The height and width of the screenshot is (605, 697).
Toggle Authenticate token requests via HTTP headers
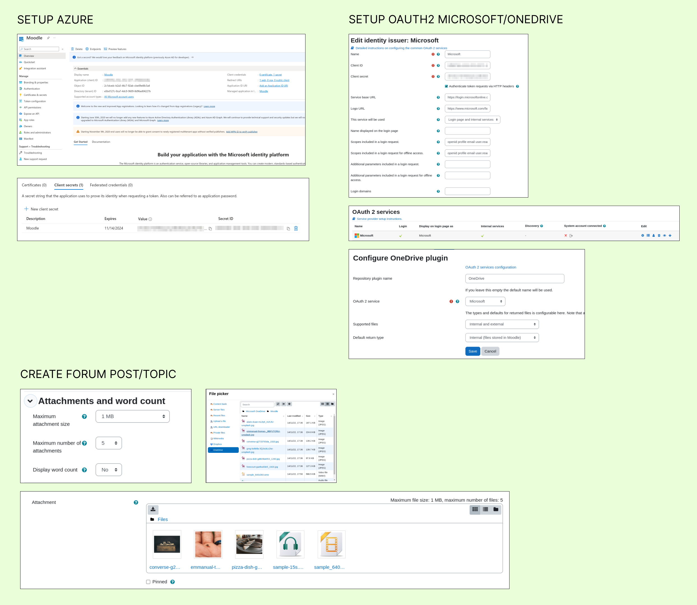[446, 86]
